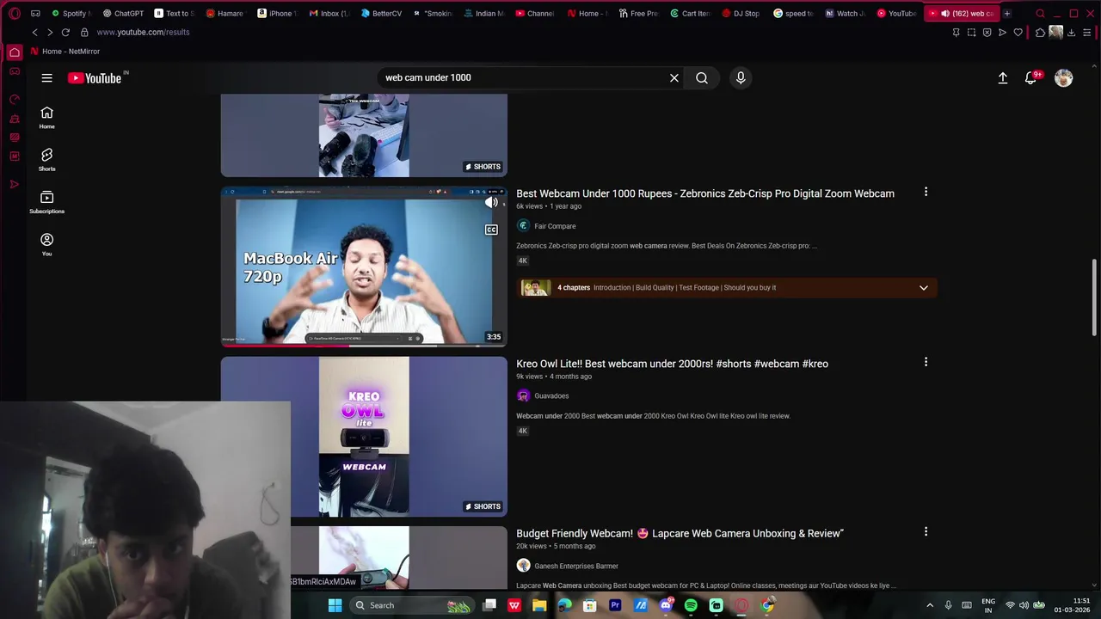Screen dimensions: 1101x619
Task: Open the browser snapshot tool icon
Action: coord(971,32)
